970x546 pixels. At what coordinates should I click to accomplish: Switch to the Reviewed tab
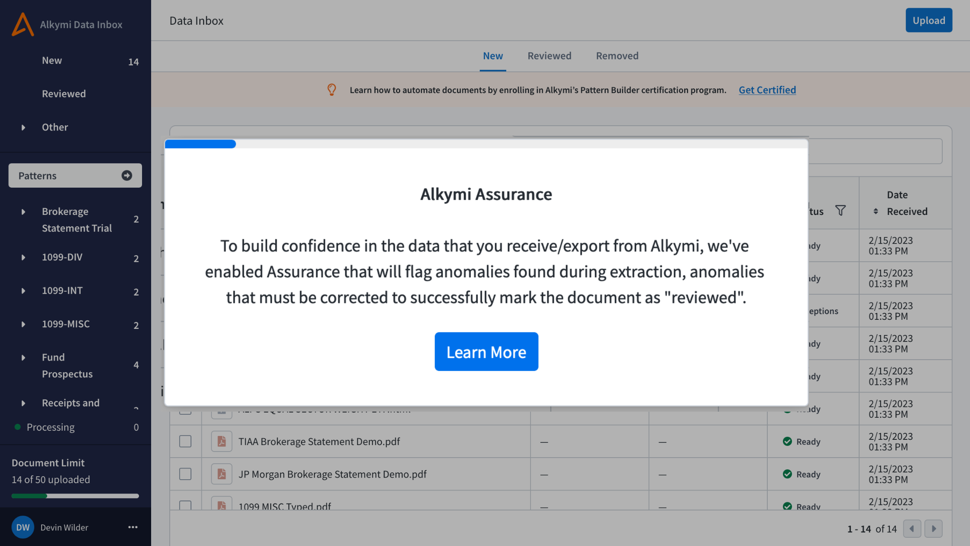(x=549, y=56)
